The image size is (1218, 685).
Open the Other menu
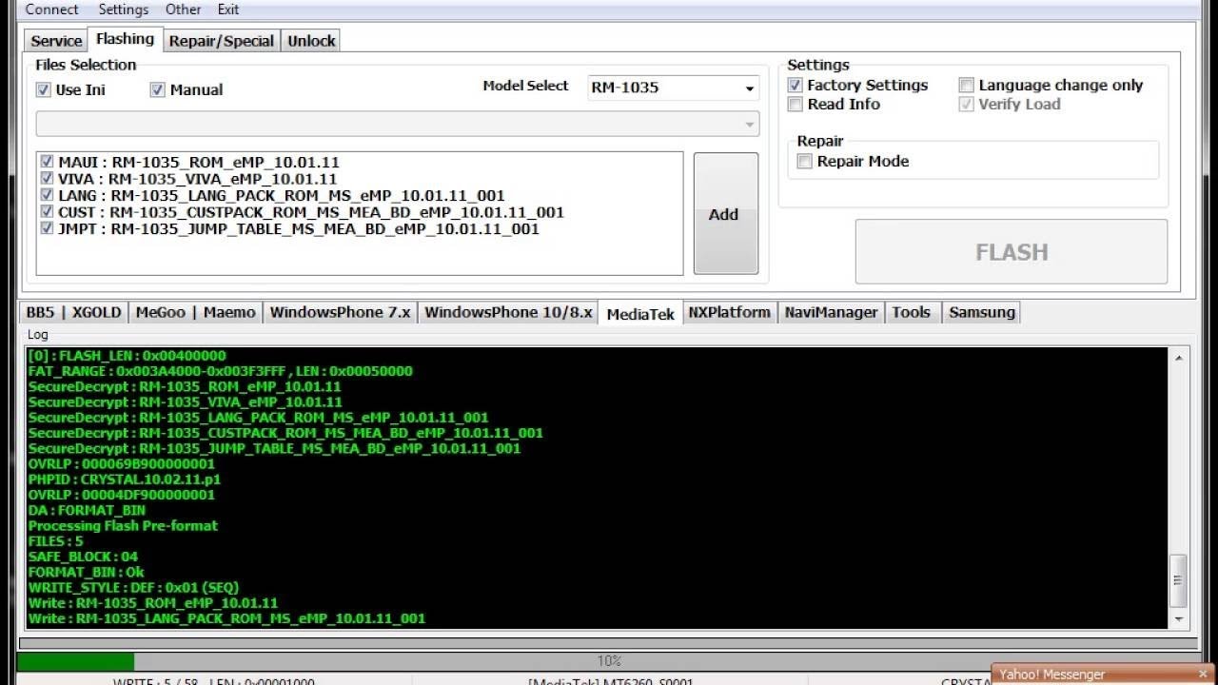click(183, 10)
